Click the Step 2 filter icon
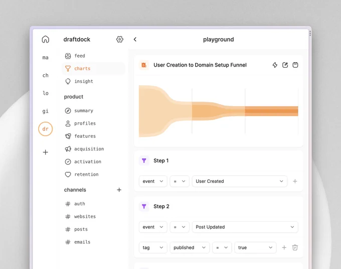 pos(144,206)
